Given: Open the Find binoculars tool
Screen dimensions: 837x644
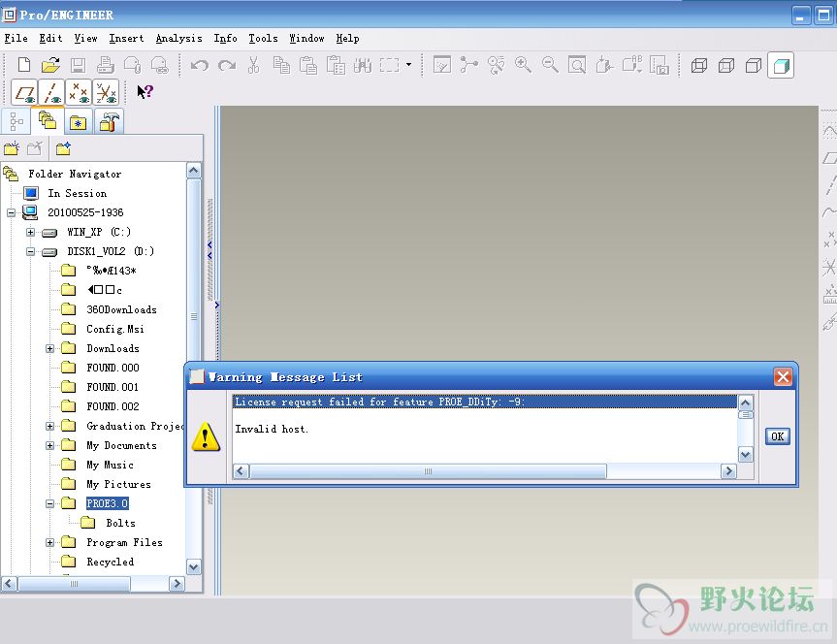Looking at the screenshot, I should [363, 65].
